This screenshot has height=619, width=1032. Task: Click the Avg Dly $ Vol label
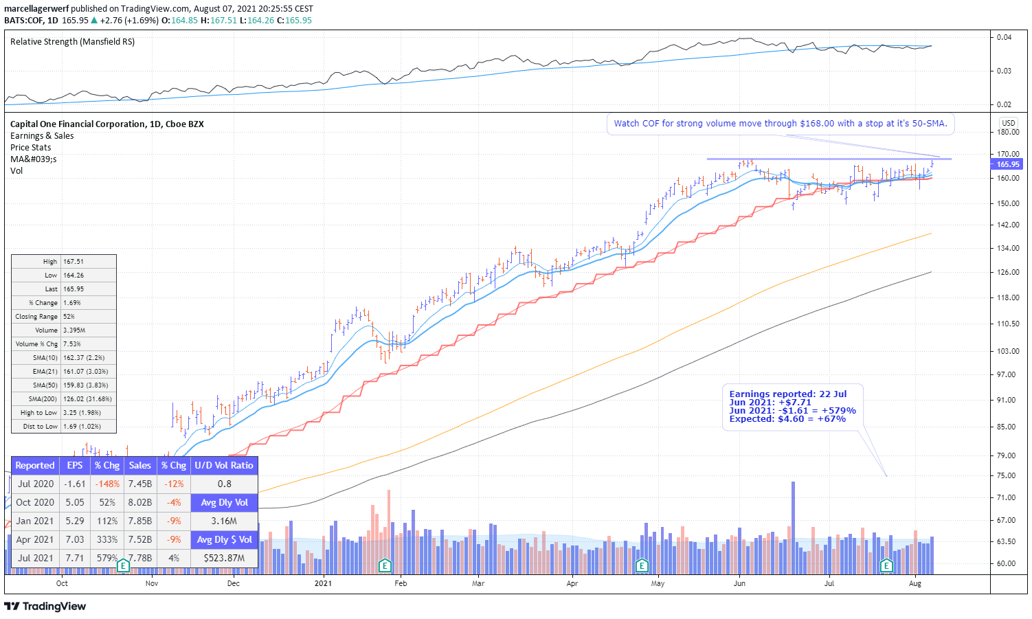(x=224, y=540)
